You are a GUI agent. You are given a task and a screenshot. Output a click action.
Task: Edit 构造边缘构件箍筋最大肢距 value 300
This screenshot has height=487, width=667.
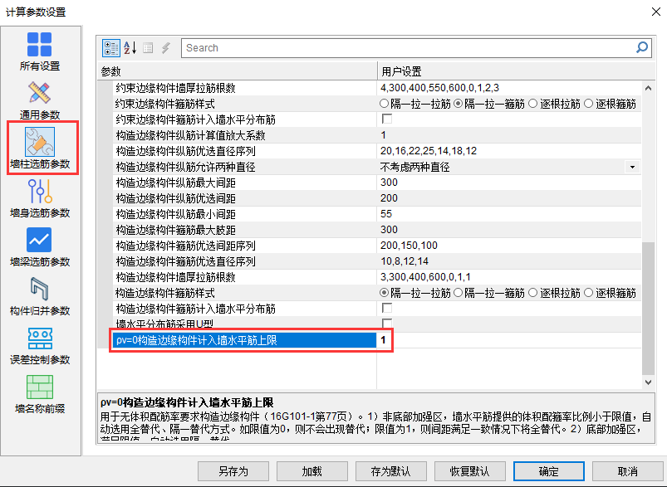point(508,230)
